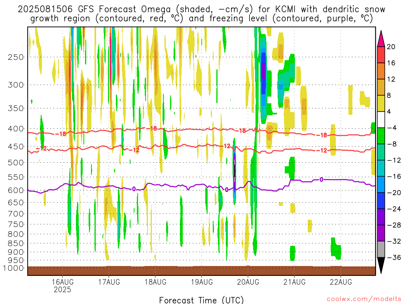Screen dimensions: 405x304
Task: Click the 600 pressure level label
Action: click(16, 190)
